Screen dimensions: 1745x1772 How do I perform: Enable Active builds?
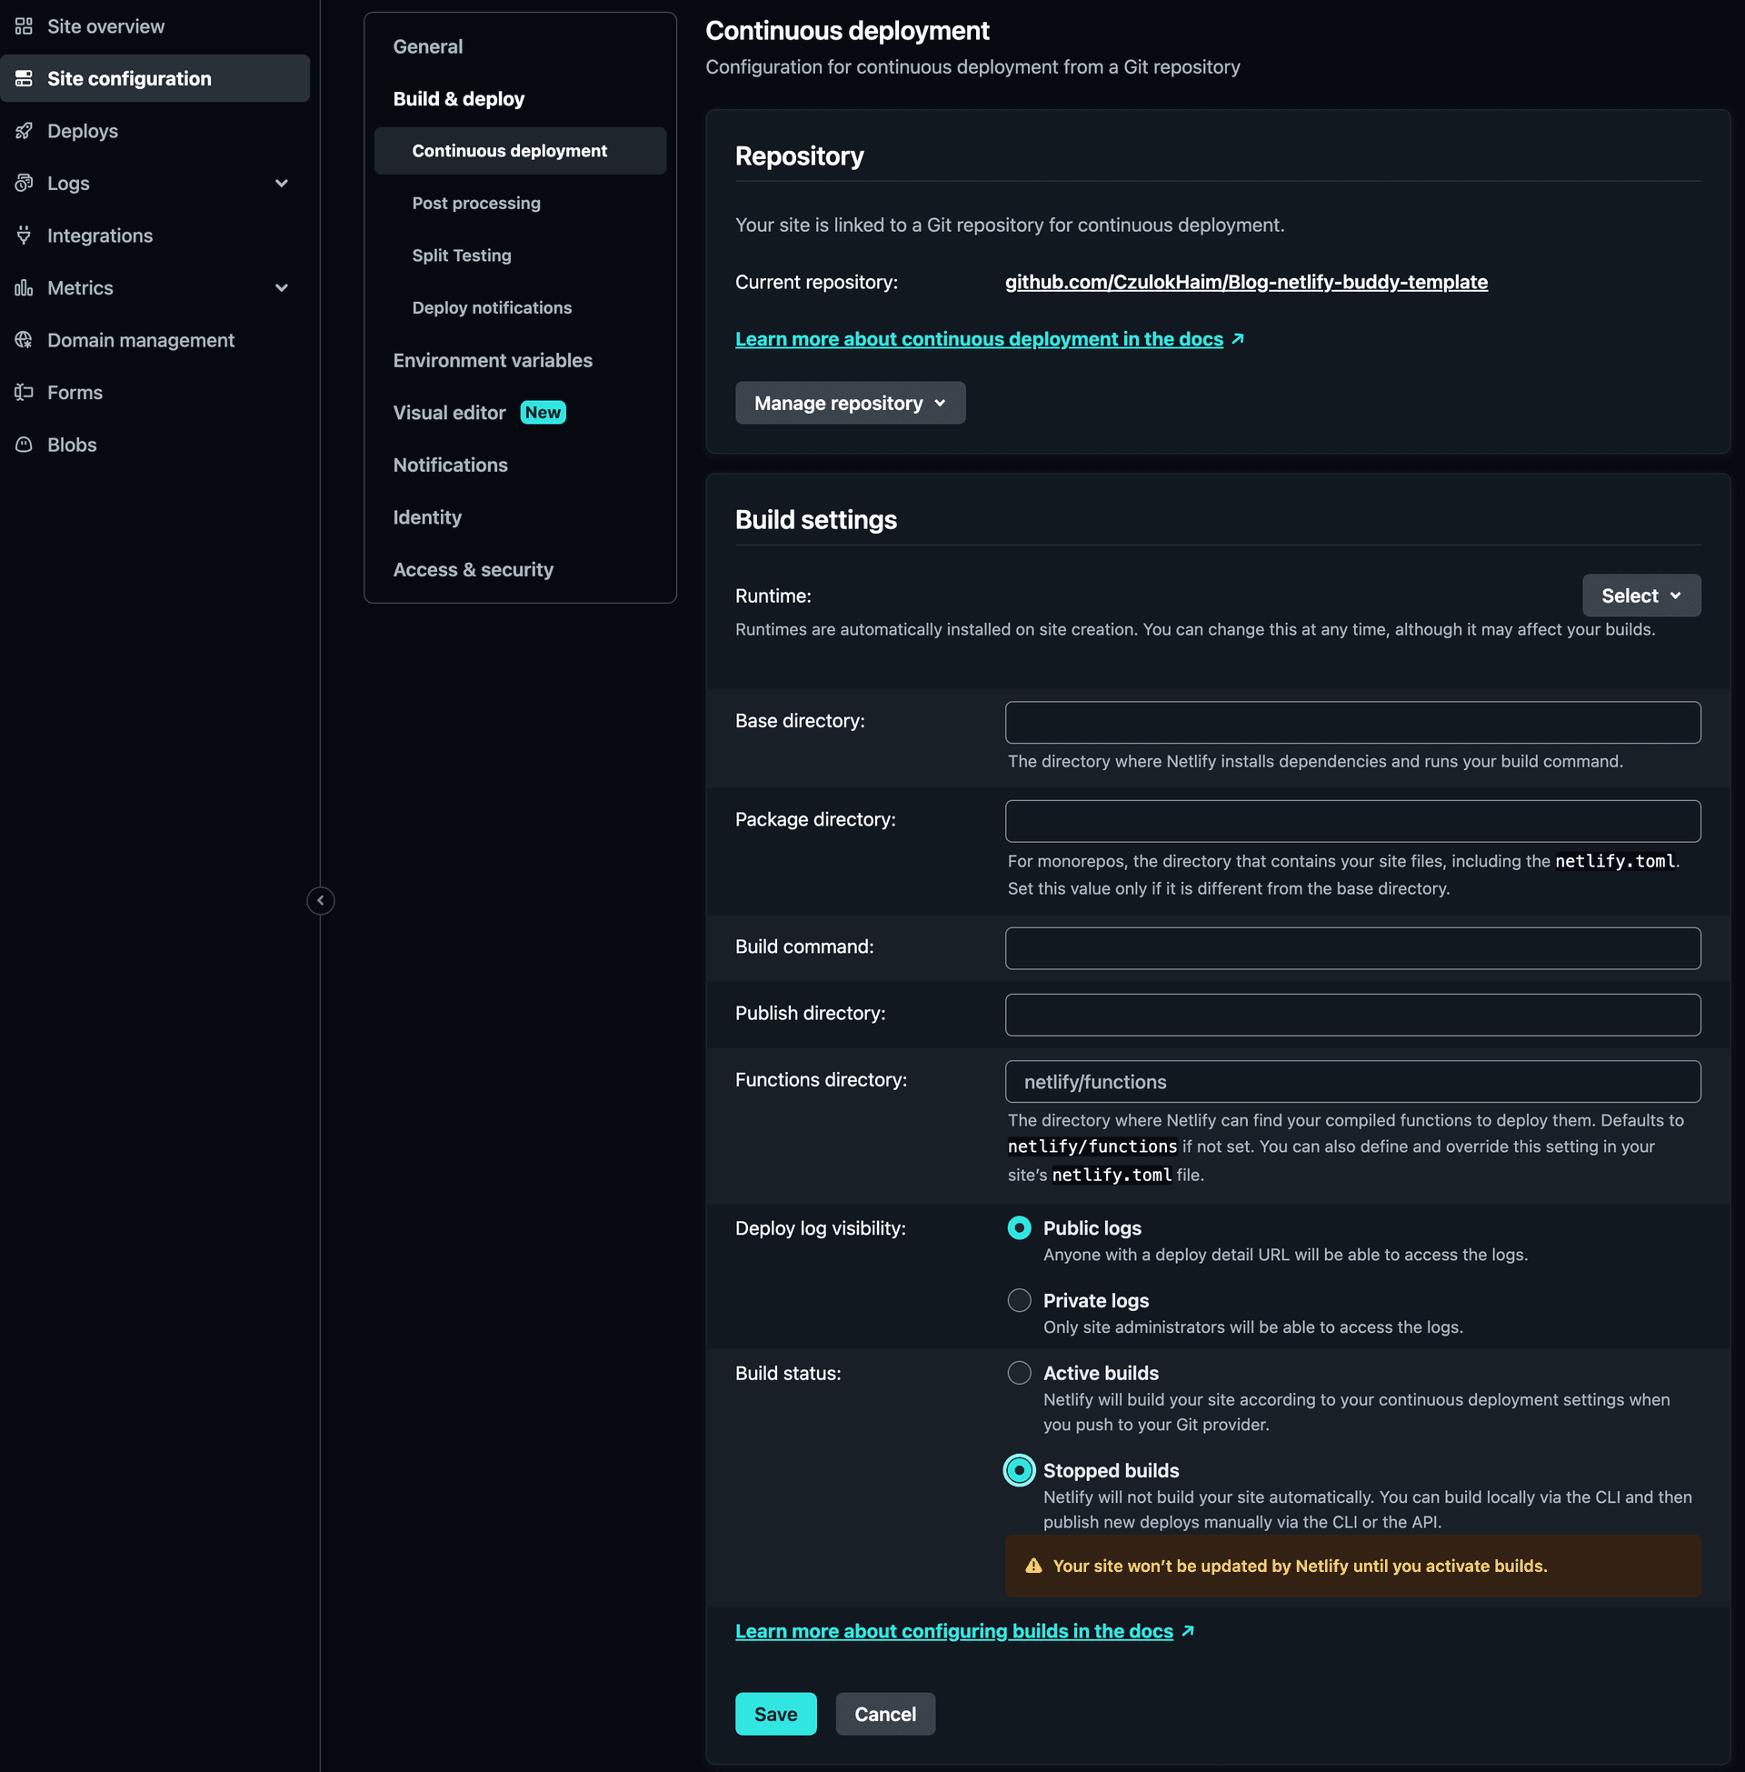tap(1018, 1372)
